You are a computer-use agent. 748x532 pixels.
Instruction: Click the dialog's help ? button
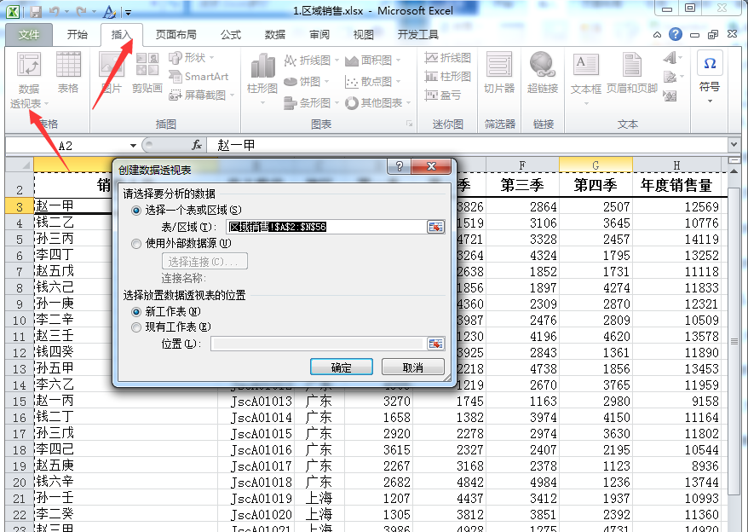click(400, 166)
